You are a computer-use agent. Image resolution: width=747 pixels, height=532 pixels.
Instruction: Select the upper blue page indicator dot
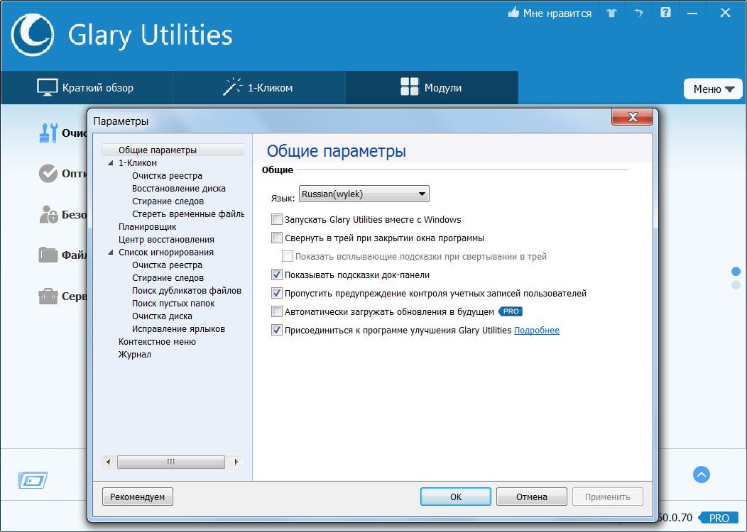pos(736,271)
